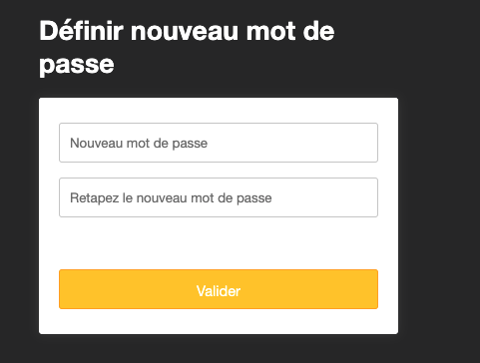Image resolution: width=480 pixels, height=363 pixels.
Task: Click the Valider label text
Action: 219,291
